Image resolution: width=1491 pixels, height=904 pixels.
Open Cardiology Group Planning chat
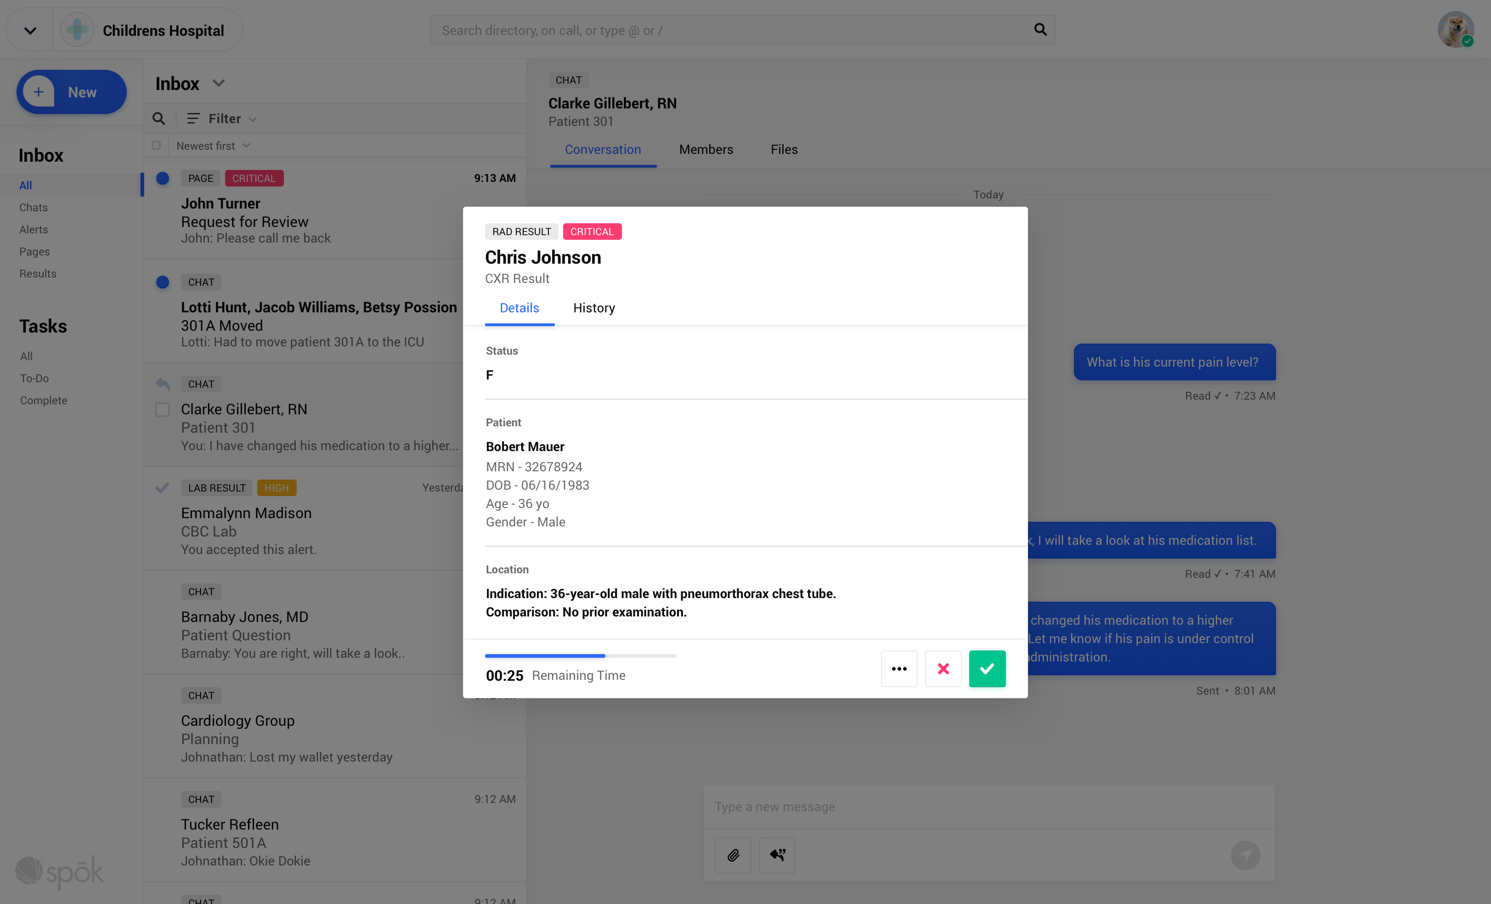[335, 726]
